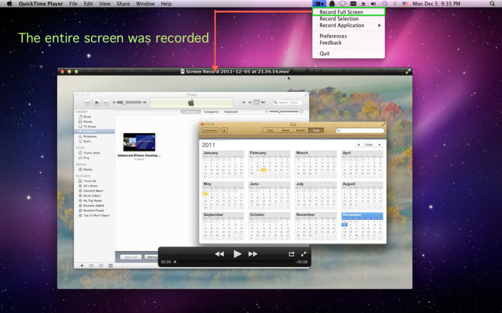Screen dimensions: 502x313
Task: Choose Record Selection from the menu
Action: pos(349,19)
